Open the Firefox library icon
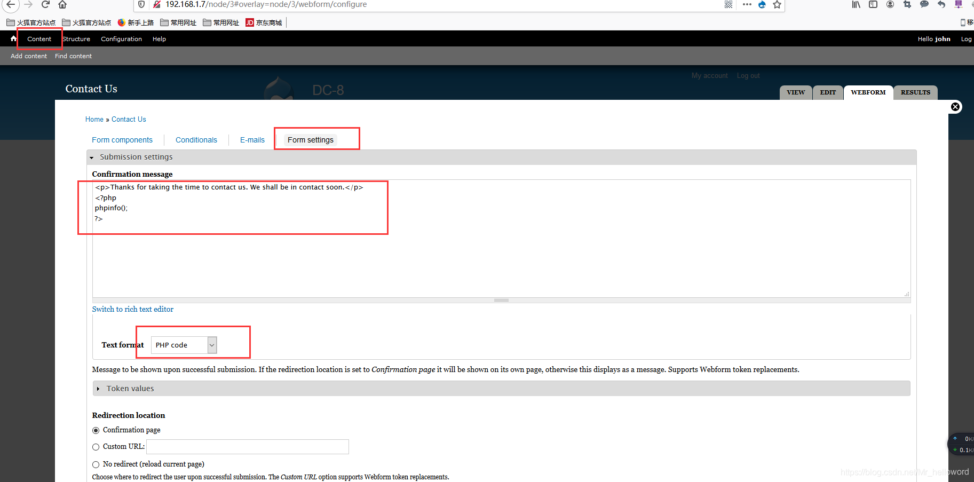The image size is (974, 482). 856,4
